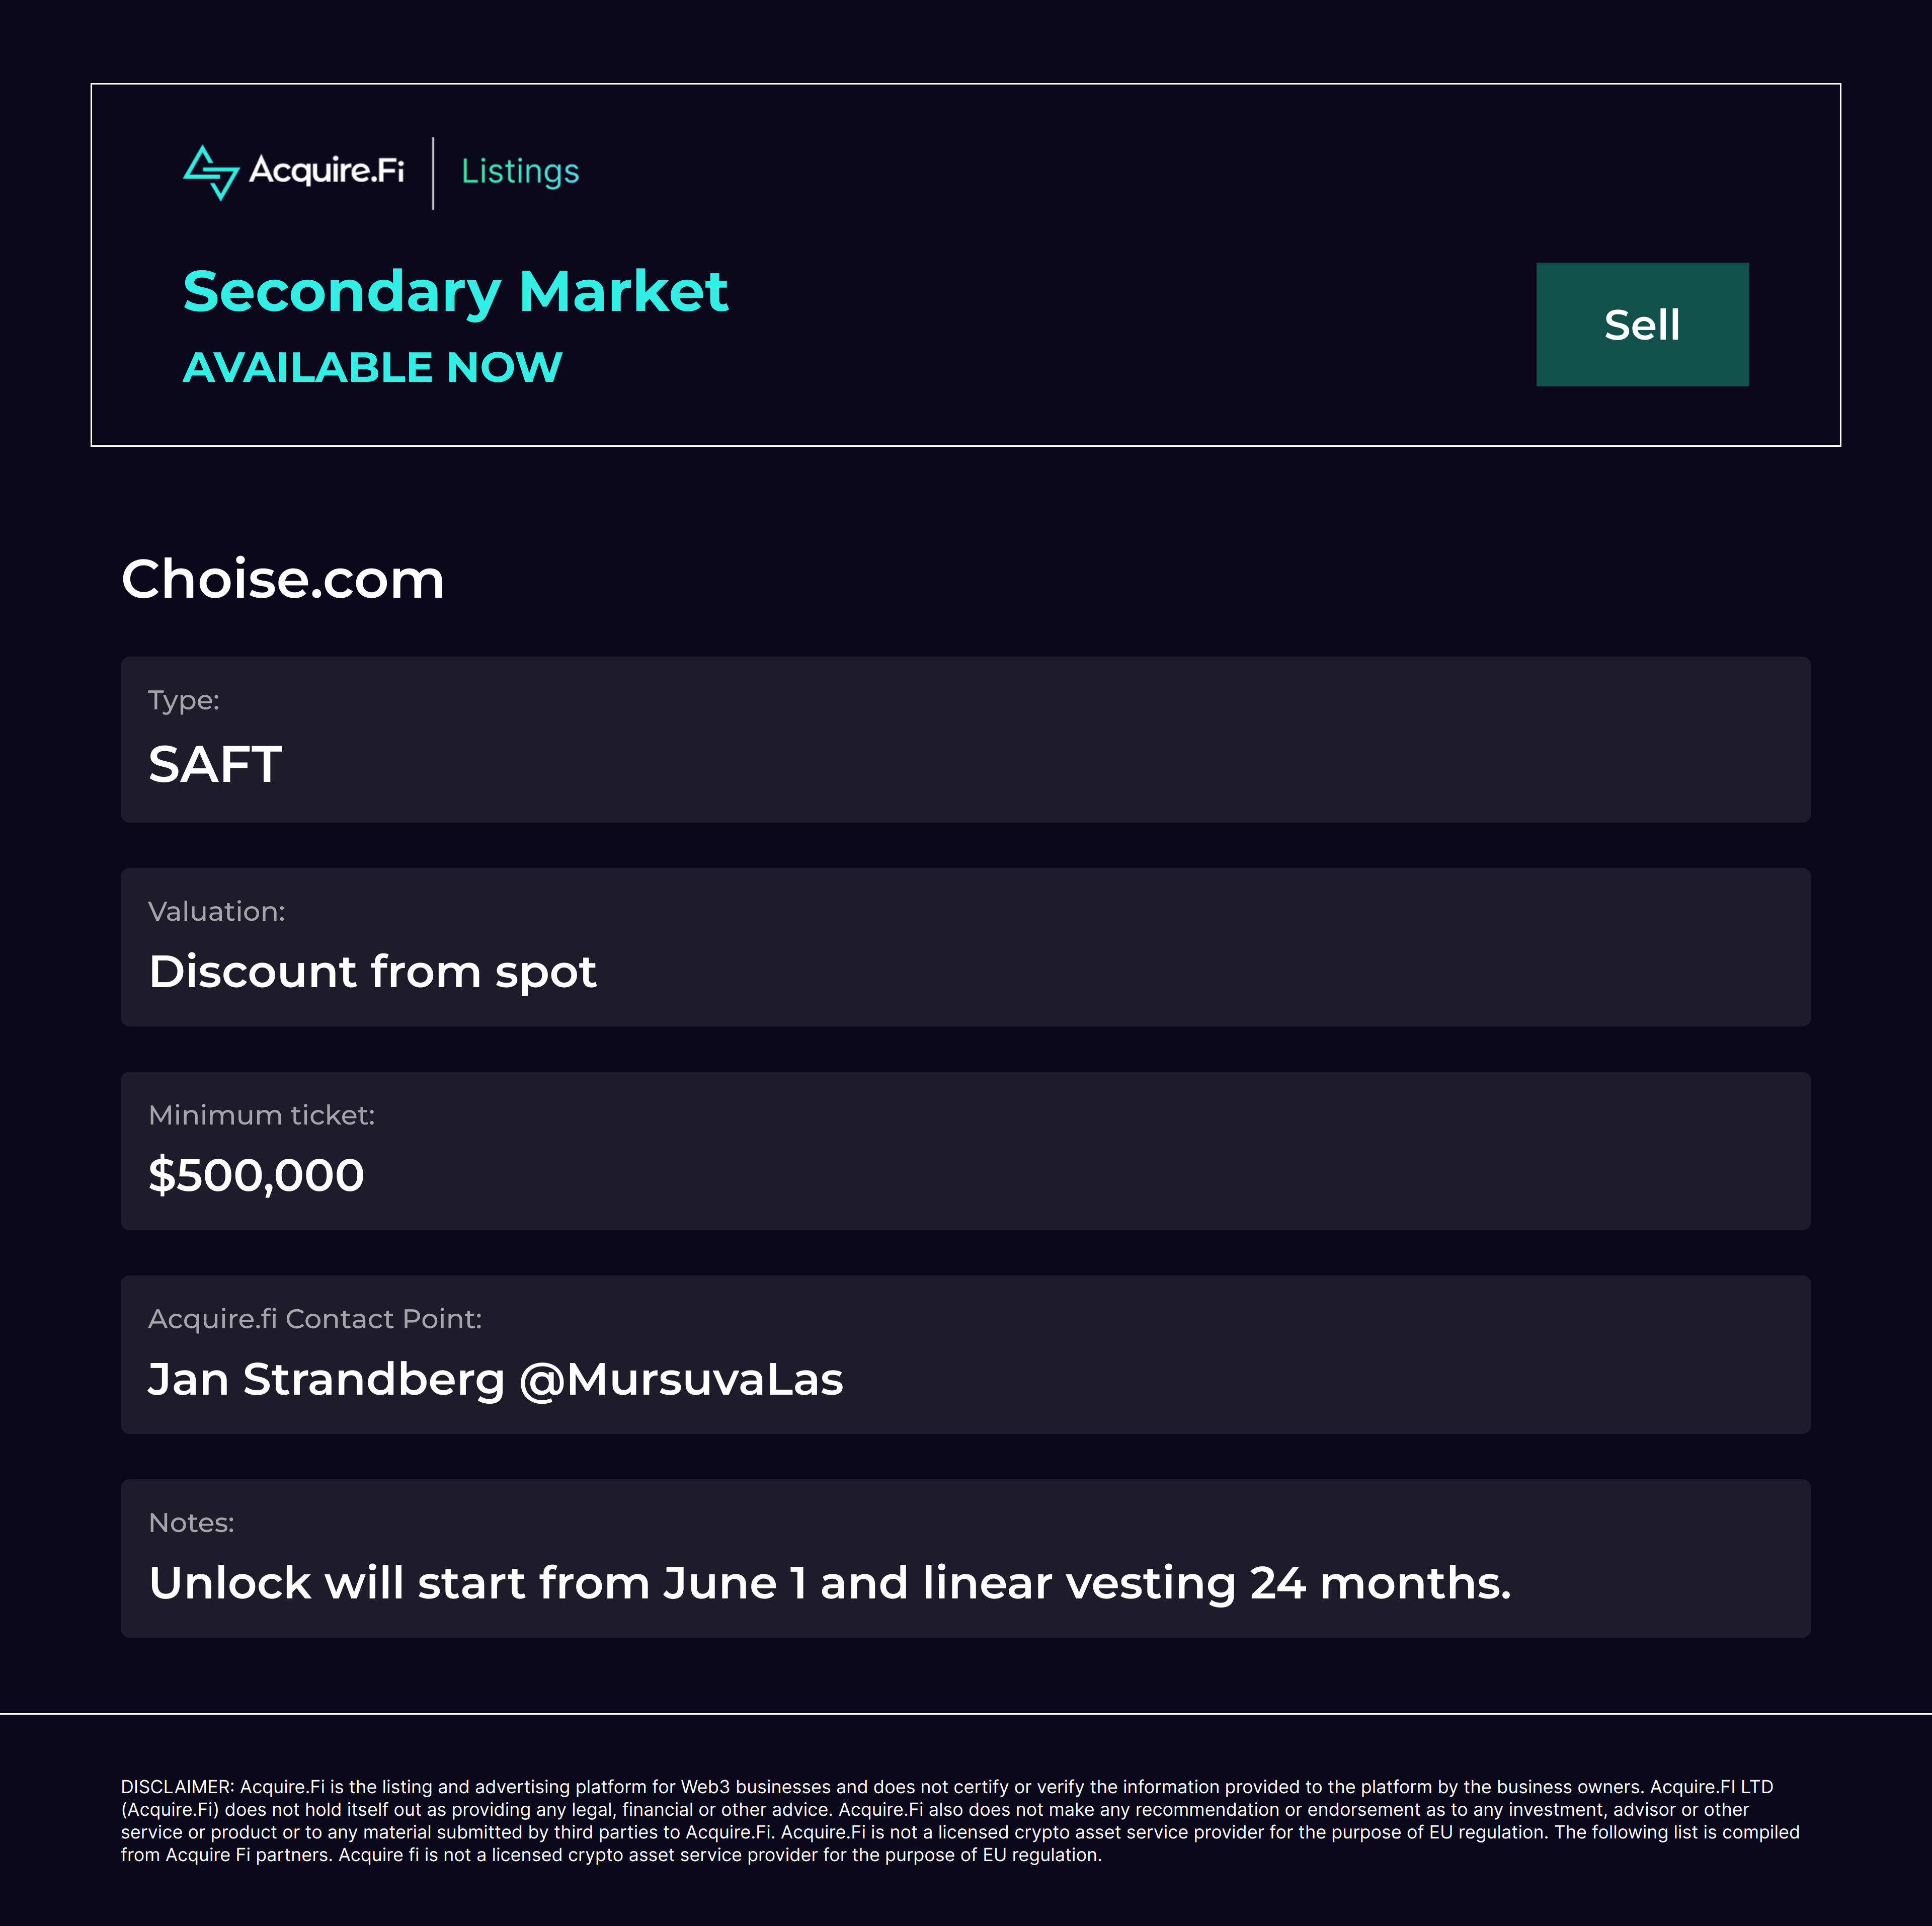
Task: Click the Choise.com project title
Action: pyautogui.click(x=283, y=579)
